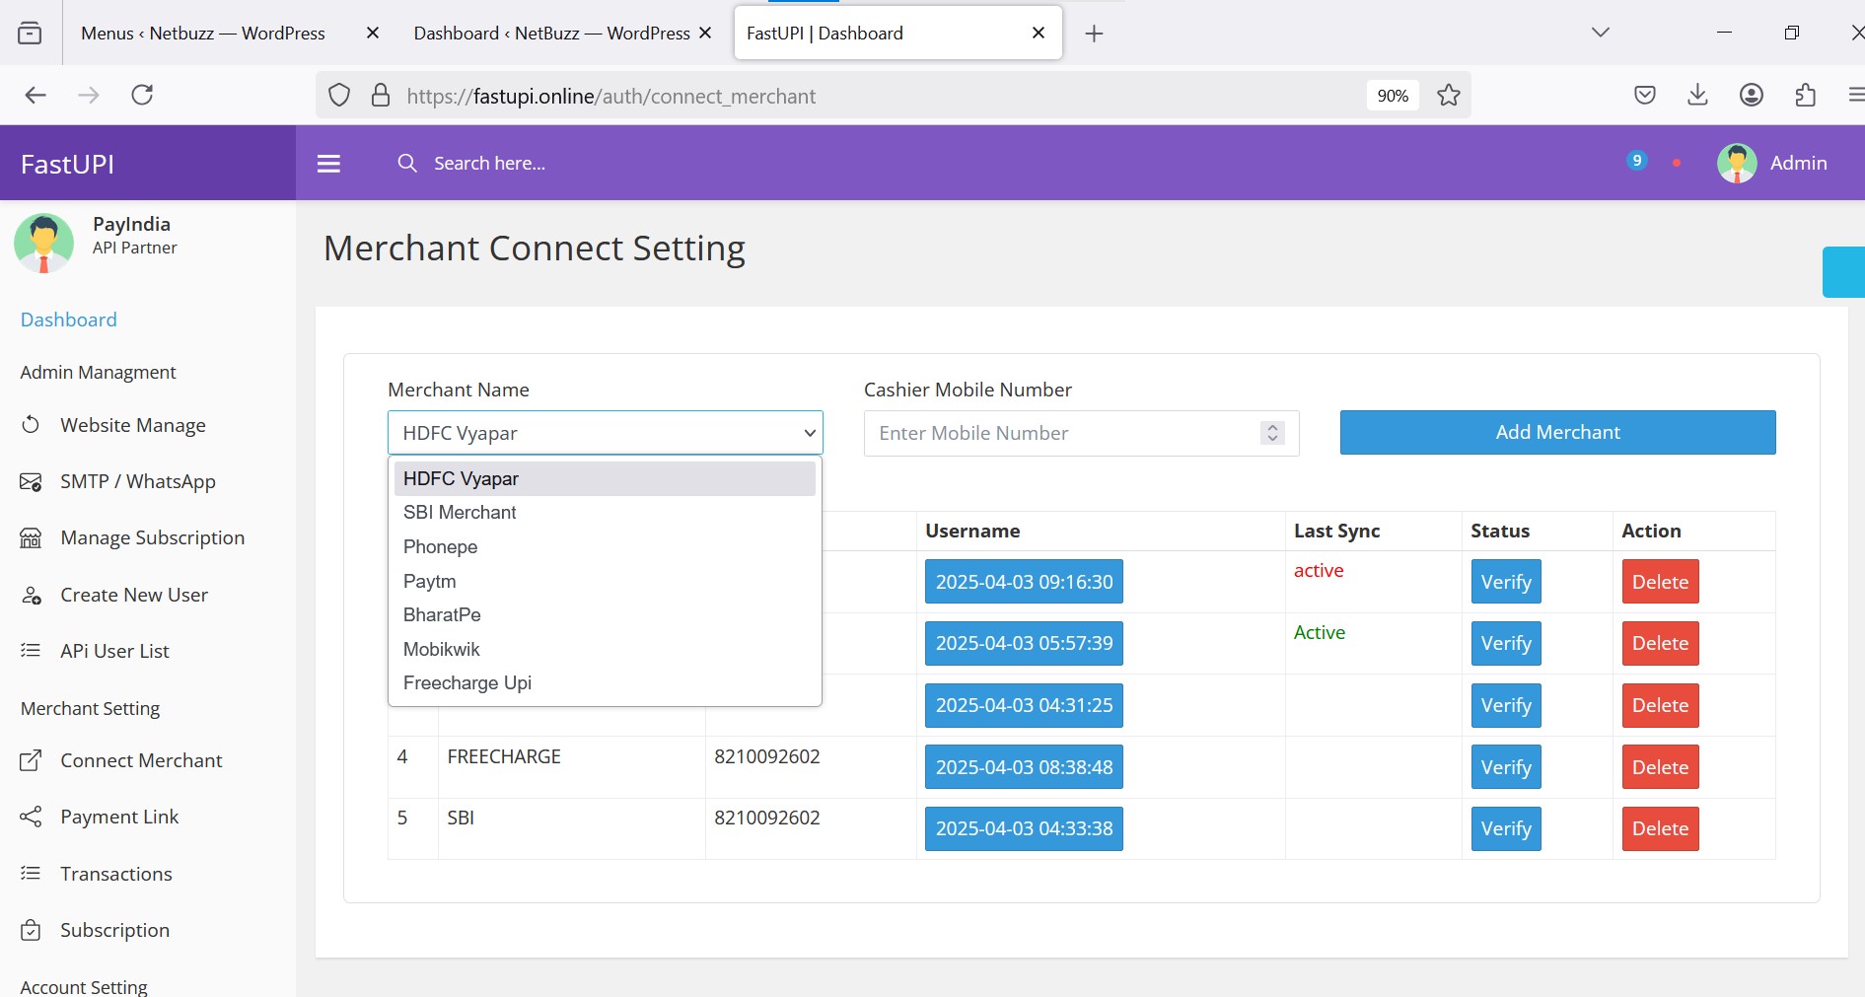Image resolution: width=1865 pixels, height=997 pixels.
Task: Click the search magnifier icon
Action: pos(406,164)
